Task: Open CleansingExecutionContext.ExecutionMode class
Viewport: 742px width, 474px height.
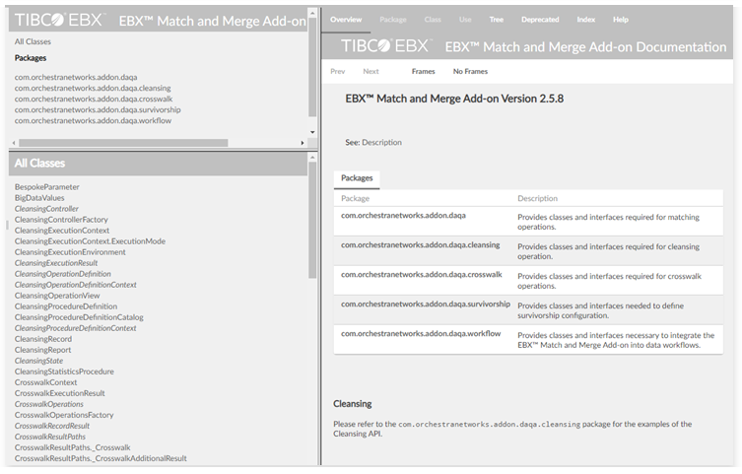Action: pos(90,241)
